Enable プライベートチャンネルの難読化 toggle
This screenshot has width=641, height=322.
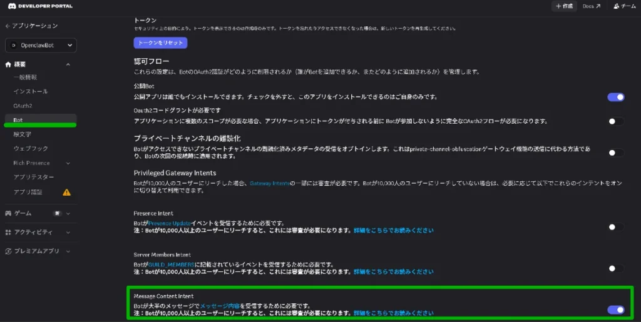(x=616, y=153)
